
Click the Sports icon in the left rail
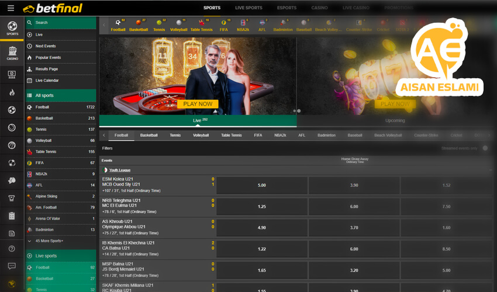[12, 28]
